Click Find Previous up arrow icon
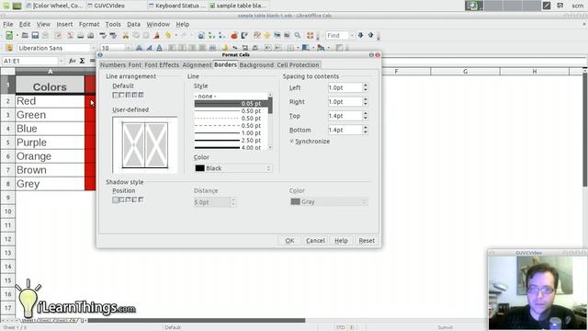 370,35
